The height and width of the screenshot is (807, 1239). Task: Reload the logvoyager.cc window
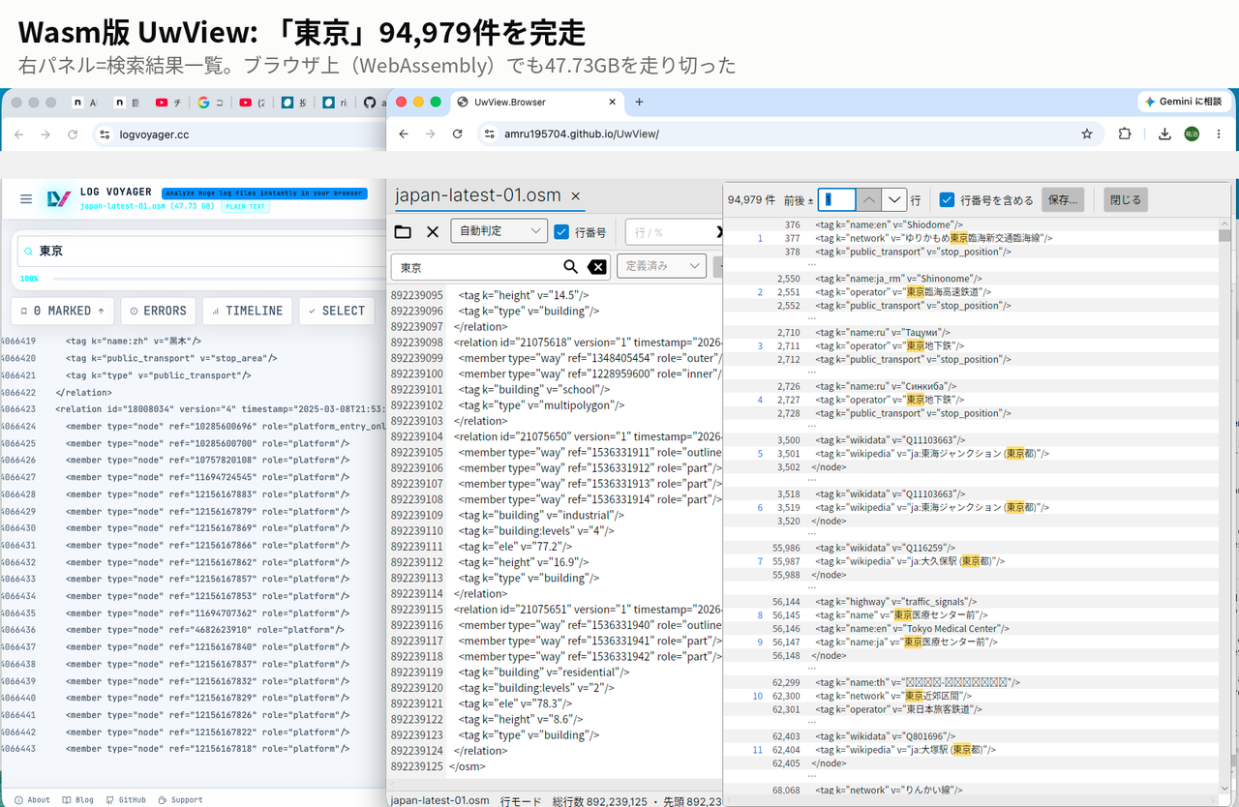pyautogui.click(x=72, y=134)
